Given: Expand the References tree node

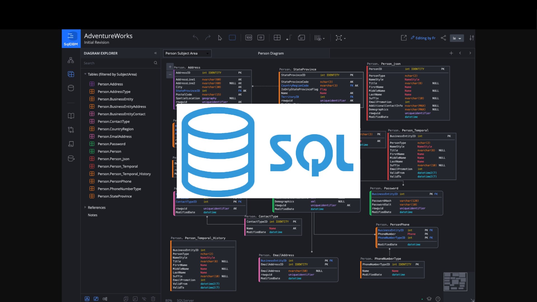Looking at the screenshot, I should (x=85, y=207).
